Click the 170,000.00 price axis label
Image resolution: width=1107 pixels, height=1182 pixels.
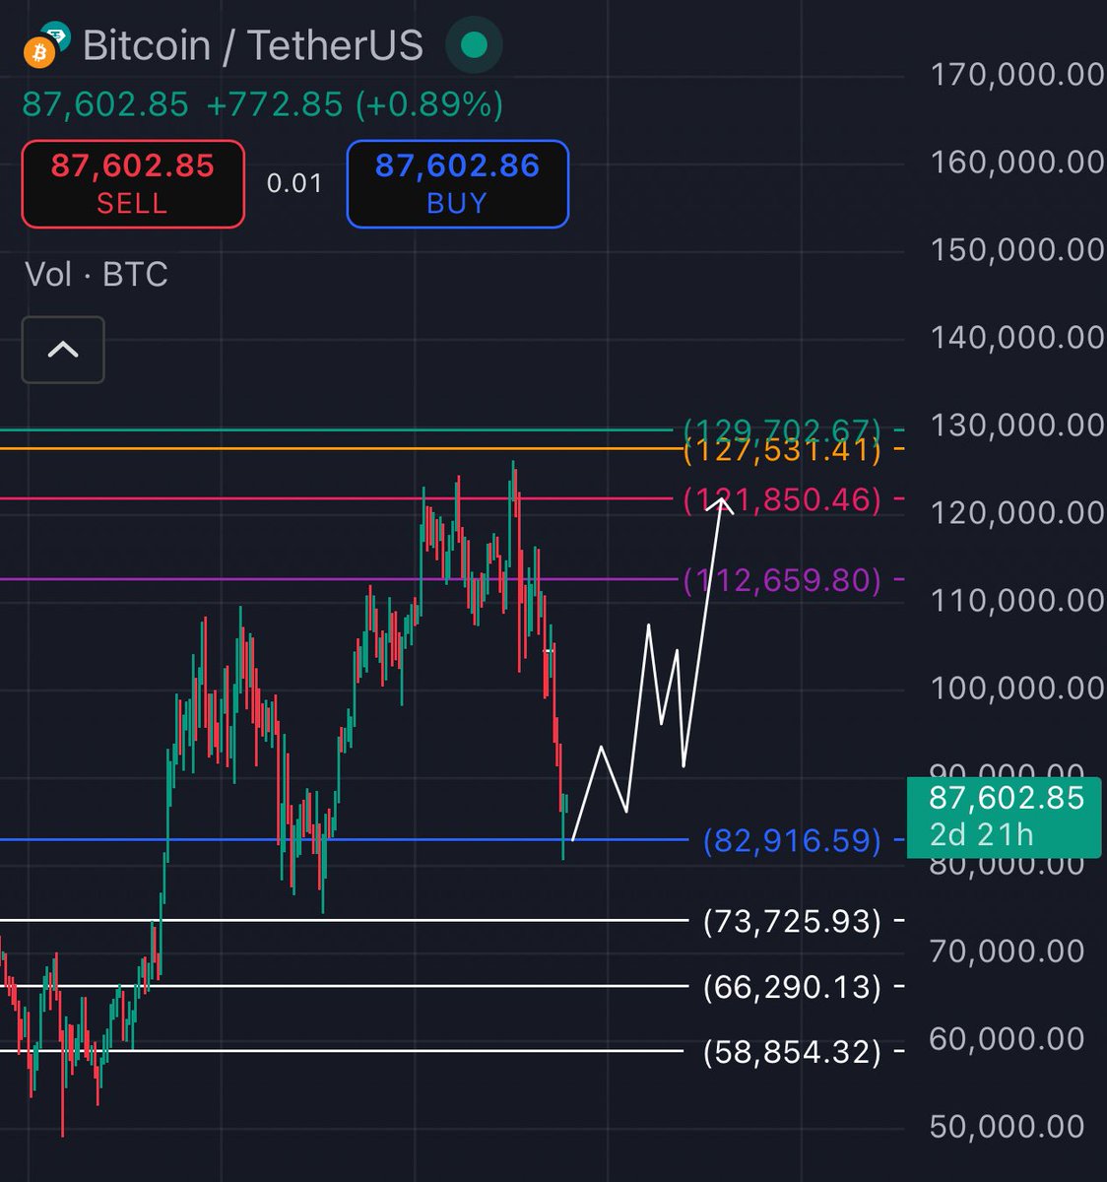[x=1016, y=74]
